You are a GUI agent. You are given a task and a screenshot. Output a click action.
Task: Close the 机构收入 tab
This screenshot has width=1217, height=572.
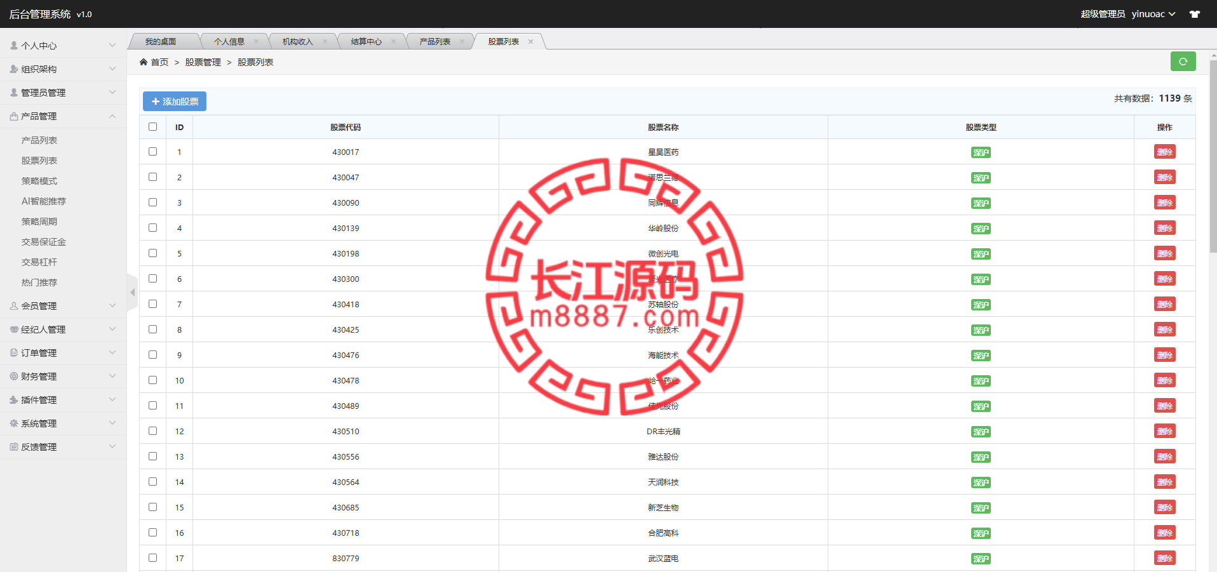pos(325,41)
